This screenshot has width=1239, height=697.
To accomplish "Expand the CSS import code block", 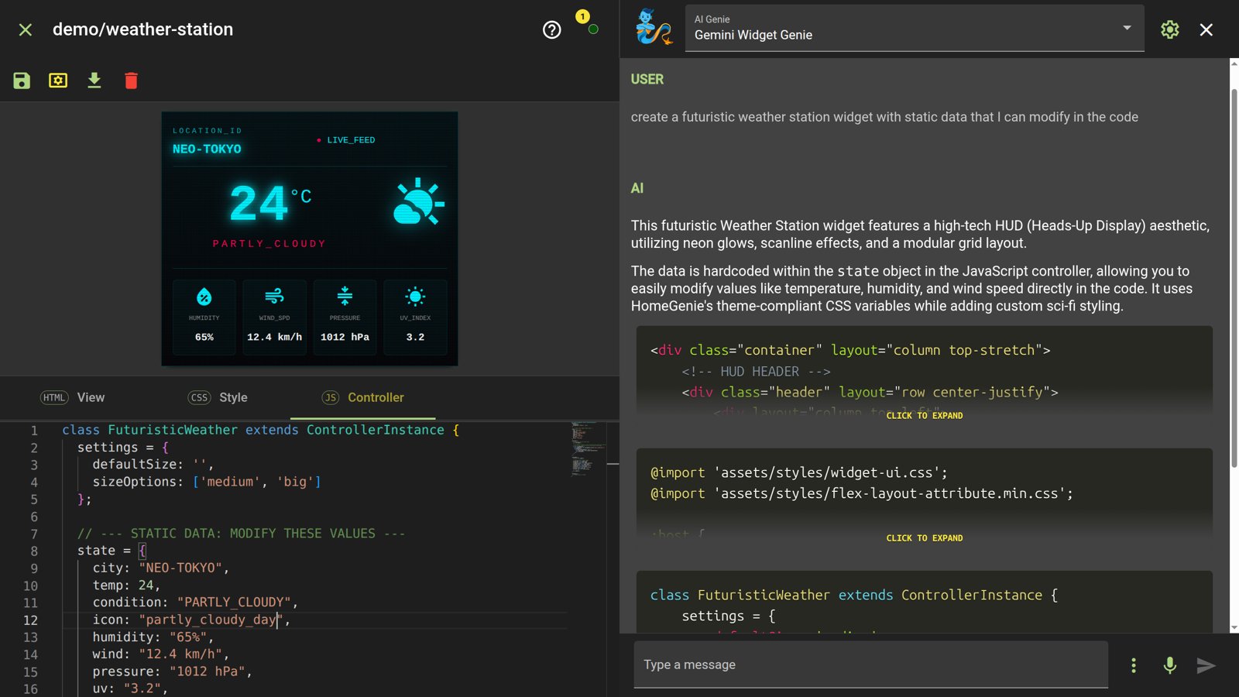I will (x=924, y=538).
